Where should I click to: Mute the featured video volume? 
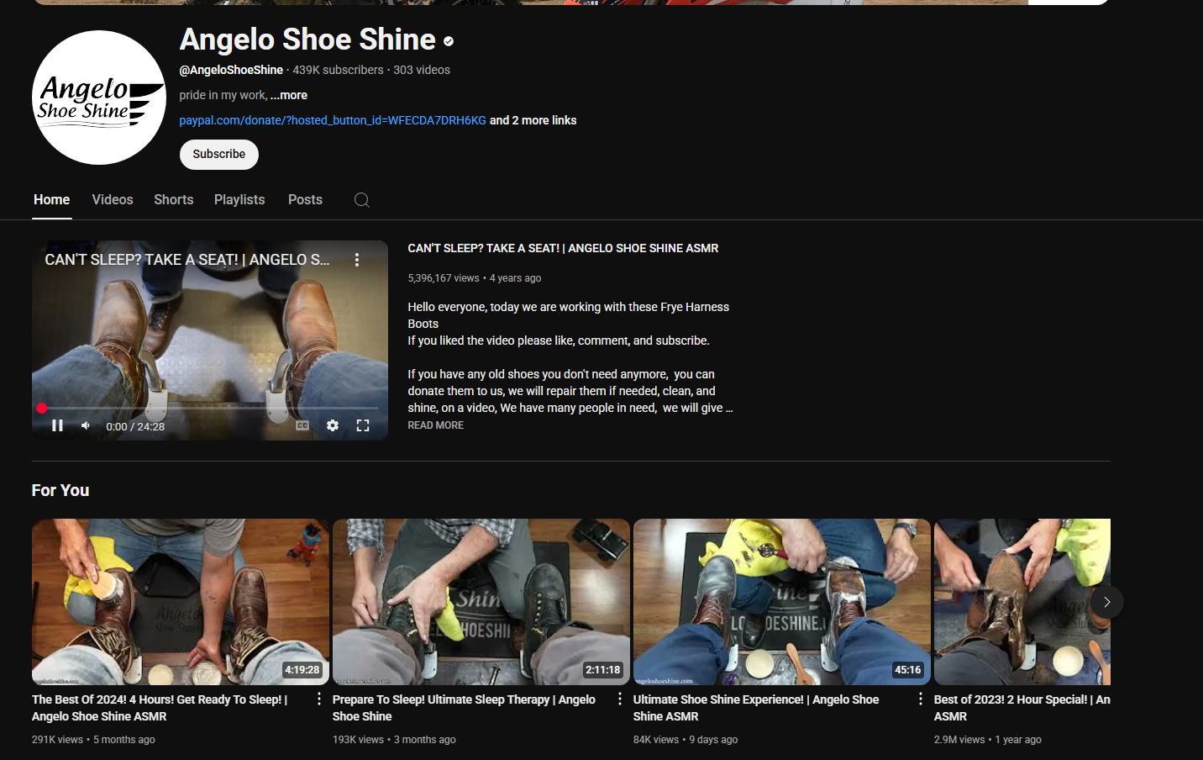coord(86,425)
